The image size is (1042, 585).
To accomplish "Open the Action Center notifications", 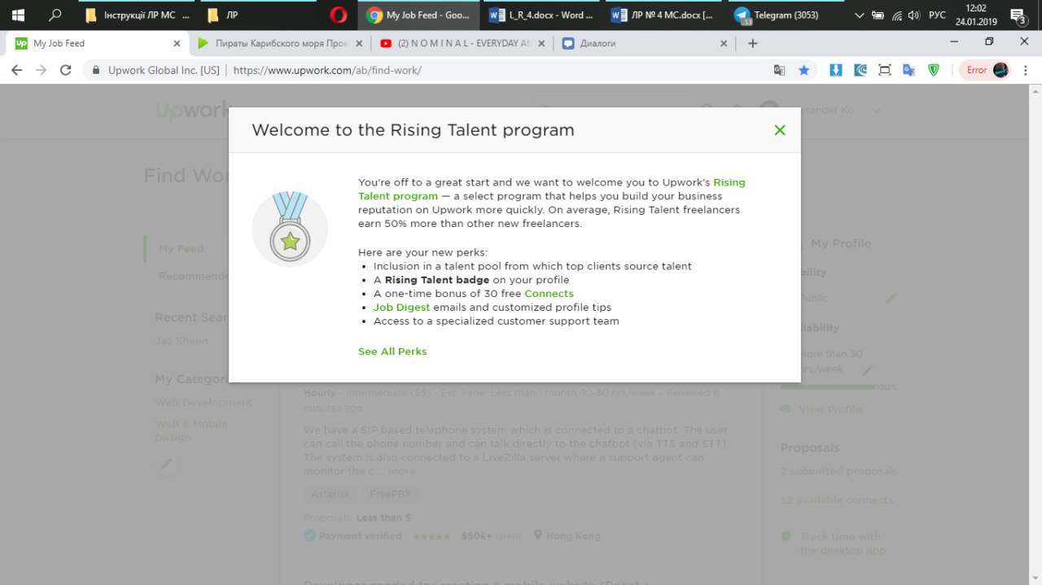I will 1018,15.
